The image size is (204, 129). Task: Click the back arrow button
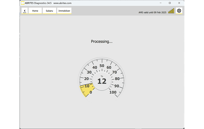[25, 11]
